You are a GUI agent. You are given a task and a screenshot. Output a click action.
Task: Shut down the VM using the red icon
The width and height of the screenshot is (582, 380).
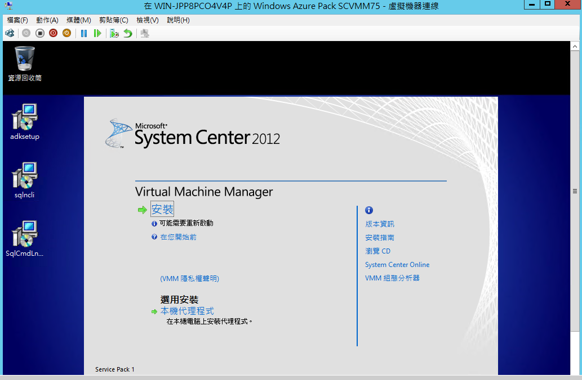click(x=53, y=33)
